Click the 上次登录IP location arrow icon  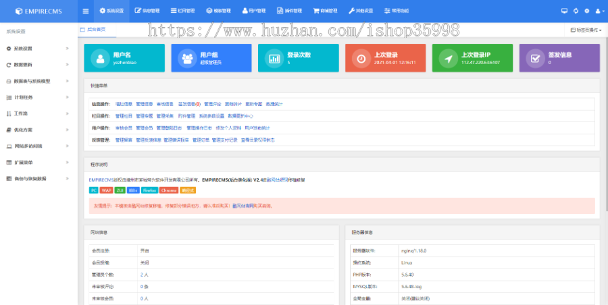point(447,59)
